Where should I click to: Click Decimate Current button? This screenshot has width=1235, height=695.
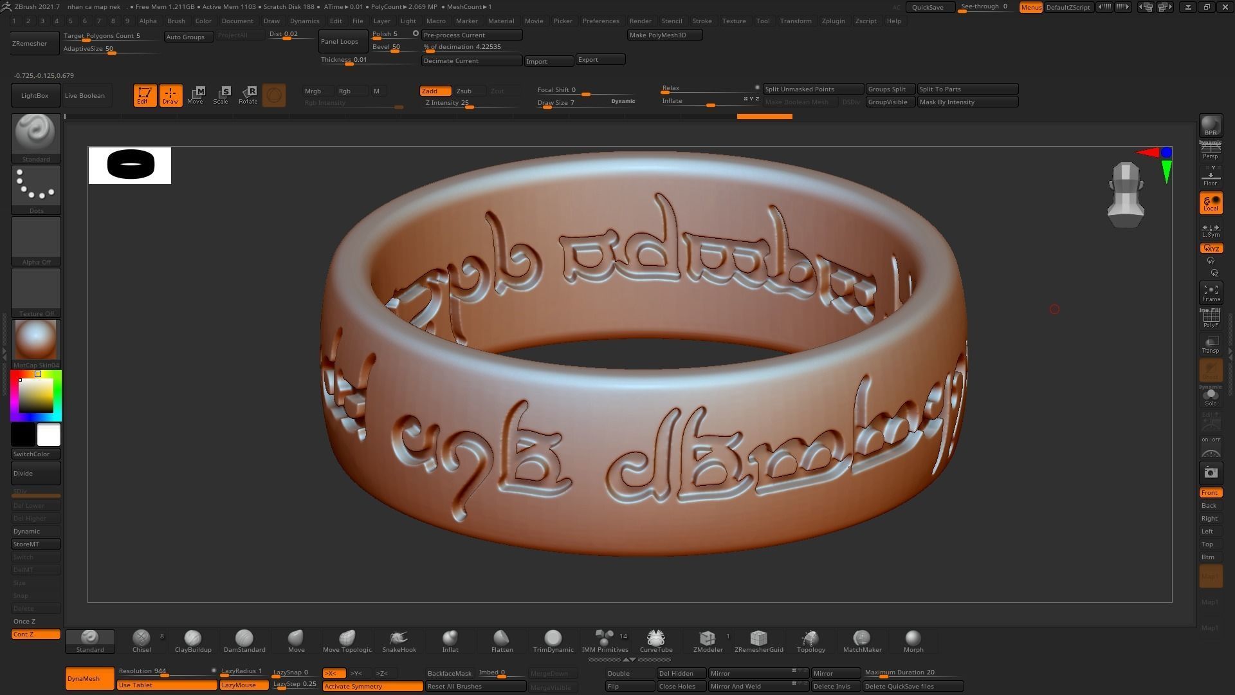click(x=471, y=60)
